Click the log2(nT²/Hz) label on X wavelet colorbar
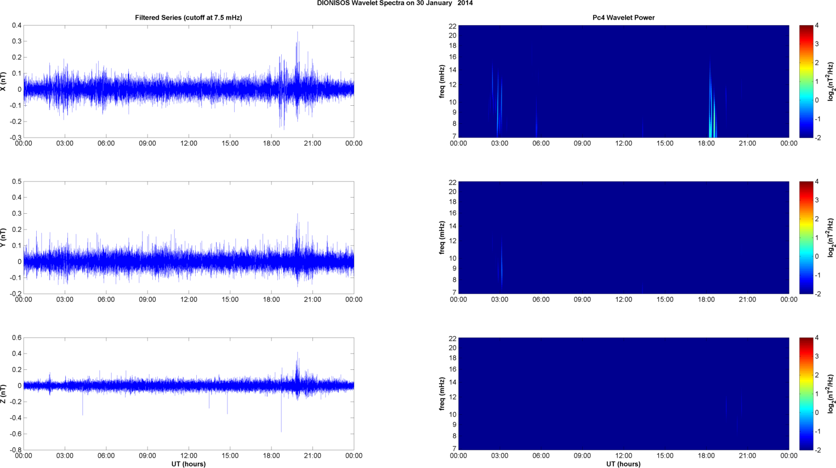The image size is (836, 468). click(x=831, y=81)
